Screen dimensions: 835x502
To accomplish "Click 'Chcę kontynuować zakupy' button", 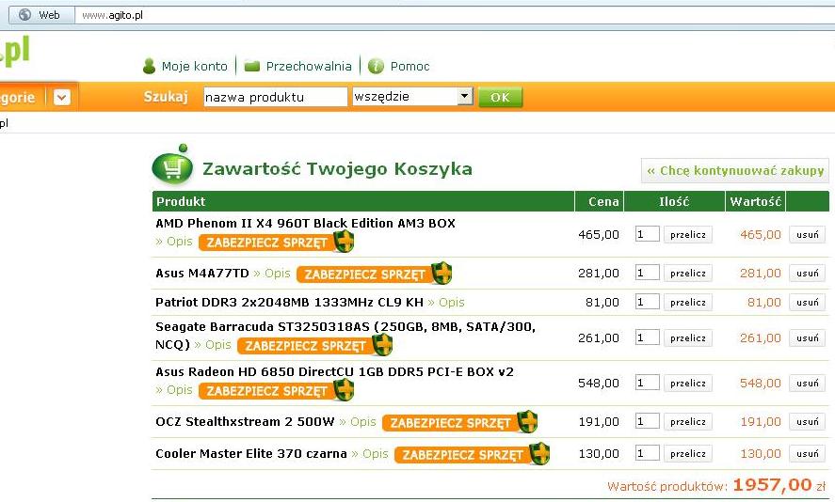I will 735,171.
